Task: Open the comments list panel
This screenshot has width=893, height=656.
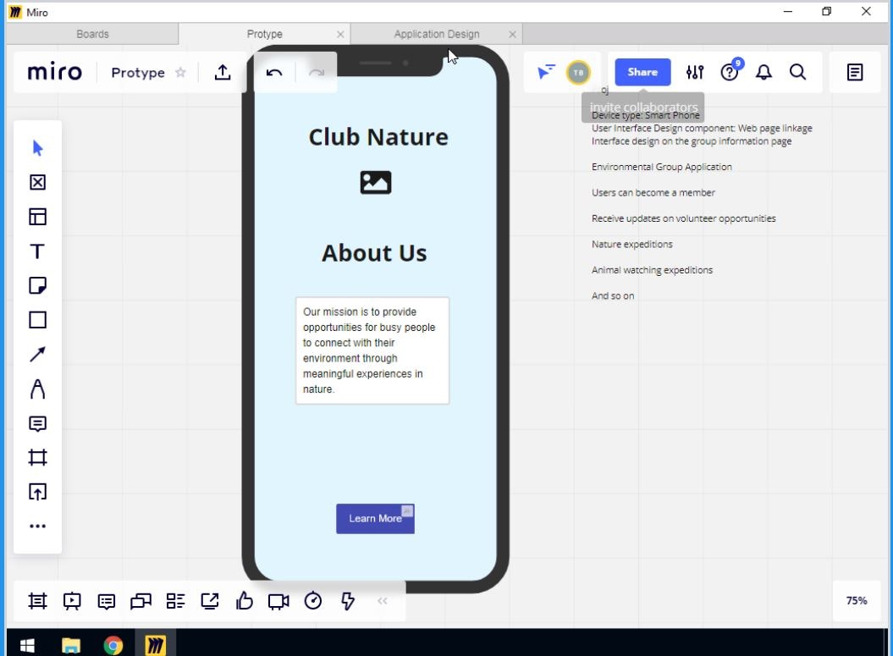Action: click(x=107, y=601)
